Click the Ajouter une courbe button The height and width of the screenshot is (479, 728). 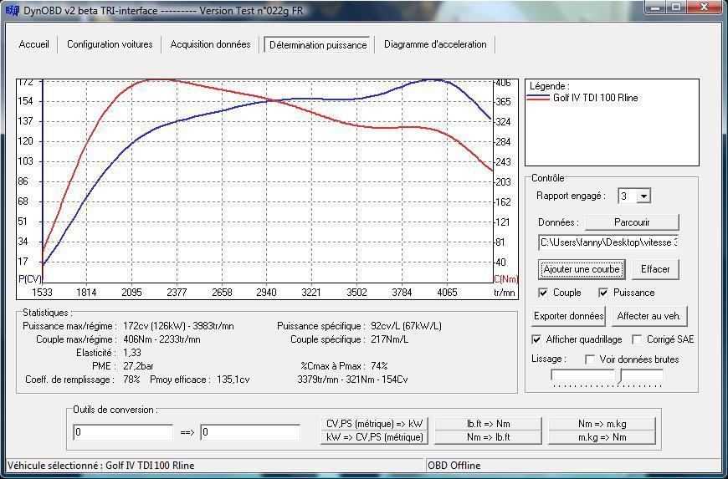(x=582, y=269)
